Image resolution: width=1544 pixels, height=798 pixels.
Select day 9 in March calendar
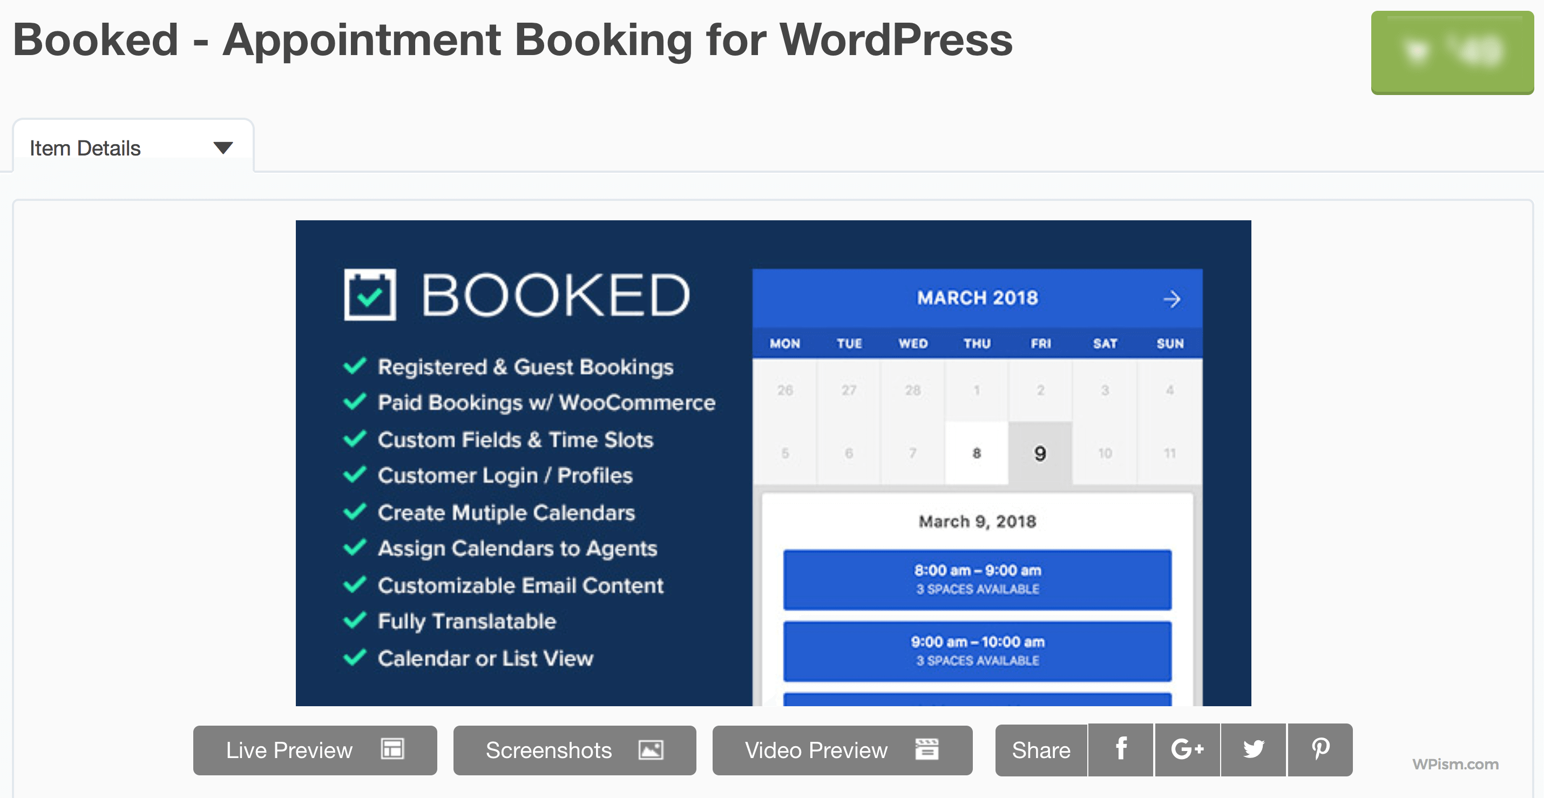[1040, 453]
